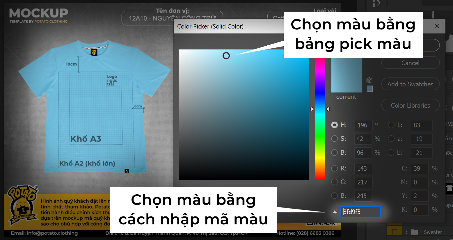Click the circular marker in the color field

226,56
